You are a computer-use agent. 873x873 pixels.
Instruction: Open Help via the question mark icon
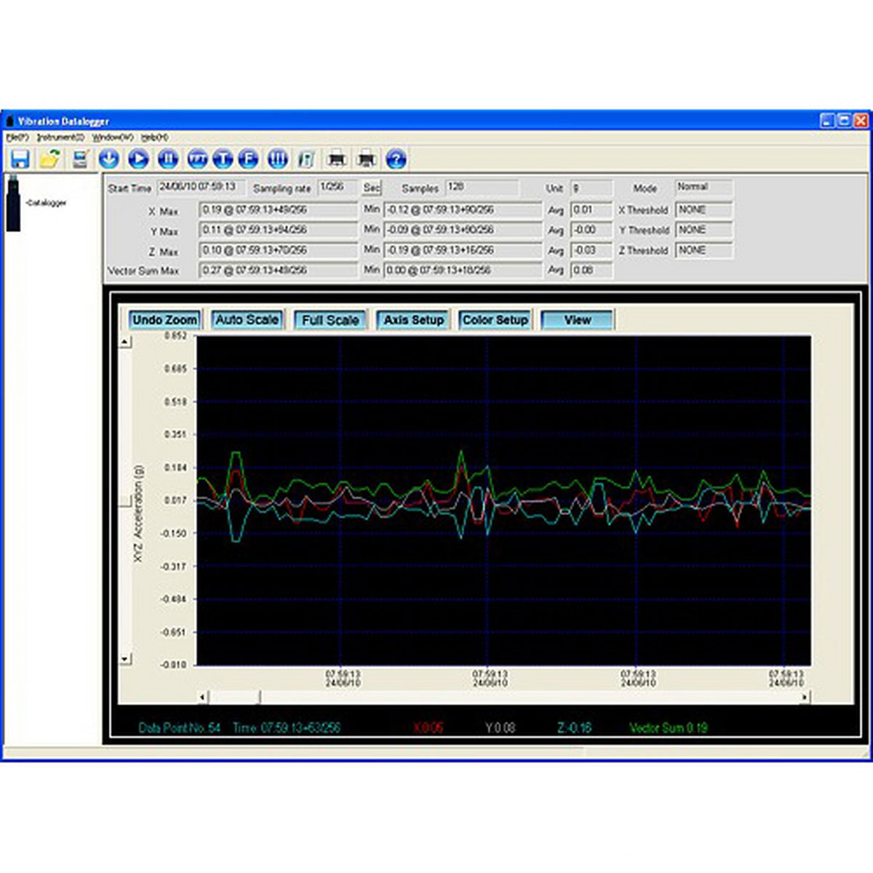(394, 159)
